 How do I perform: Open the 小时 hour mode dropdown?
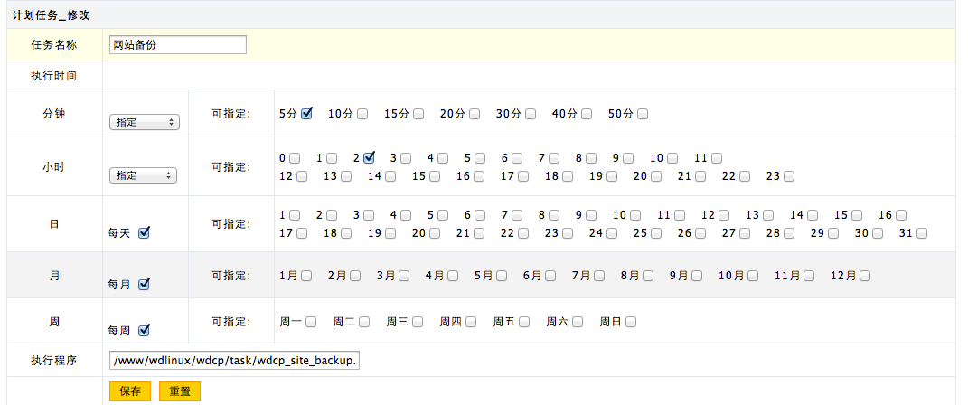click(x=144, y=175)
